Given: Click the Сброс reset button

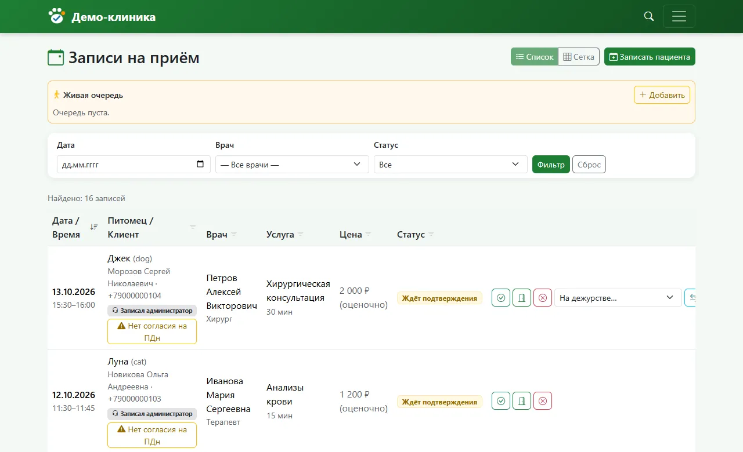Looking at the screenshot, I should pyautogui.click(x=589, y=165).
